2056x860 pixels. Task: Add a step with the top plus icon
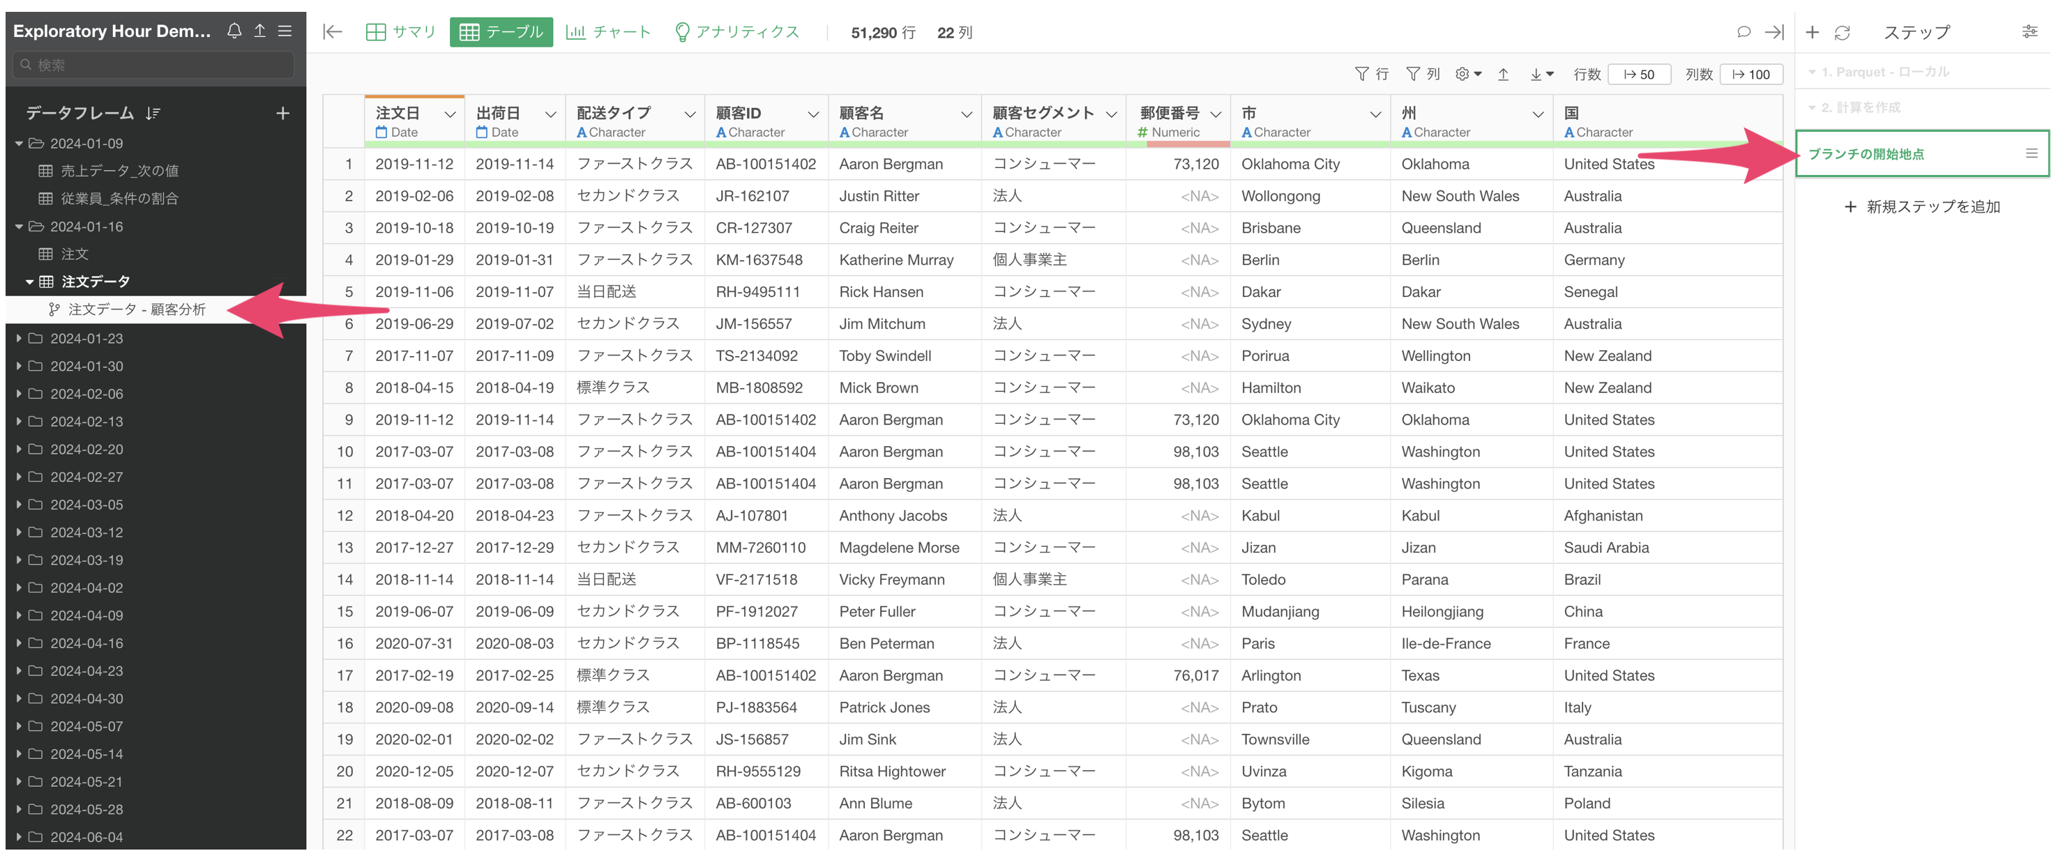[1812, 32]
